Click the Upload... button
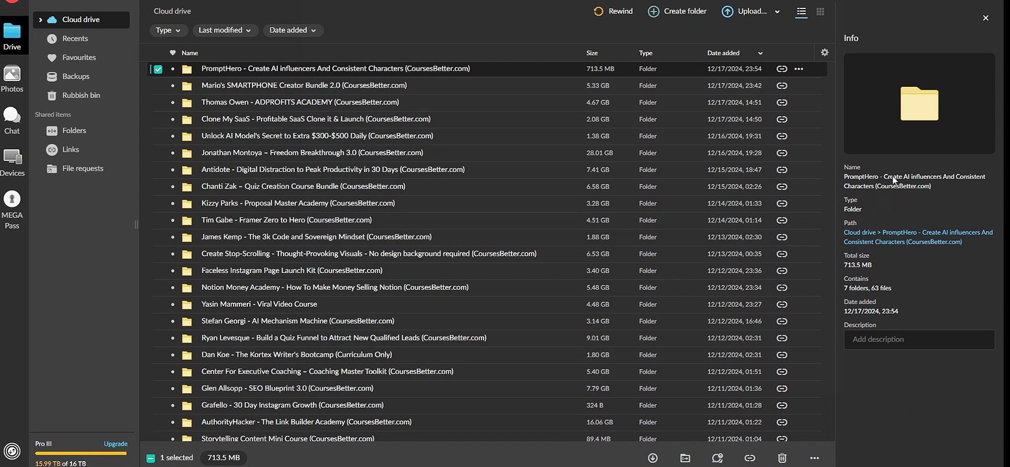1010x467 pixels. 744,11
